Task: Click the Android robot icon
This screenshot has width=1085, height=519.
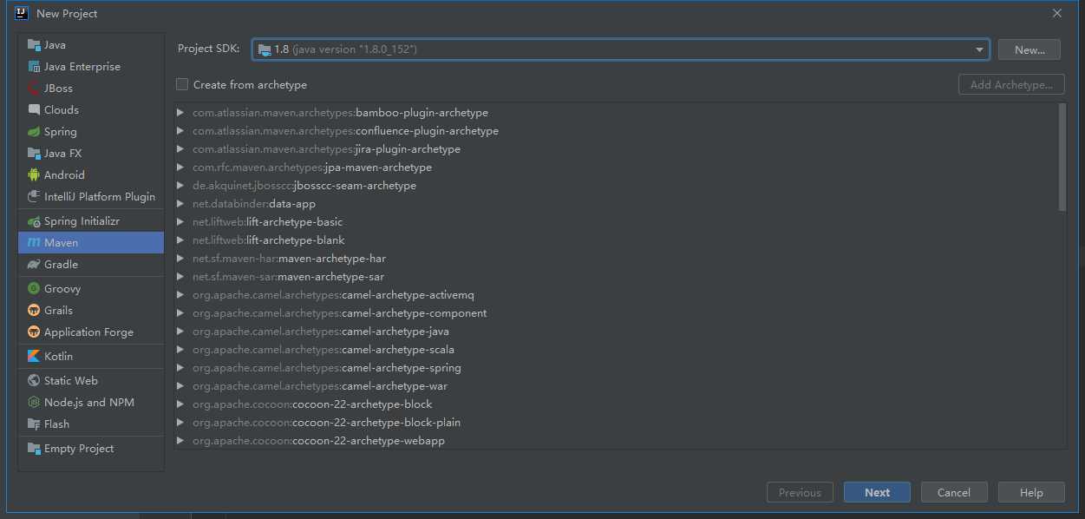Action: 34,175
